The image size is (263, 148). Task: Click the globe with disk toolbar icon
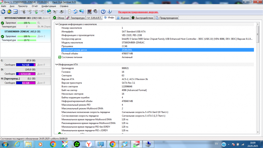[x=49, y=12]
